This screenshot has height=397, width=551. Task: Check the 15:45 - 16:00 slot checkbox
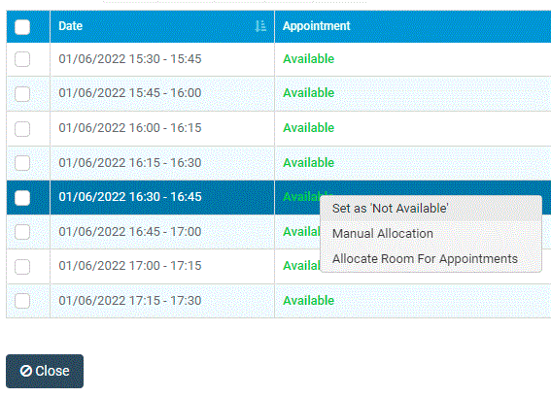tap(22, 94)
